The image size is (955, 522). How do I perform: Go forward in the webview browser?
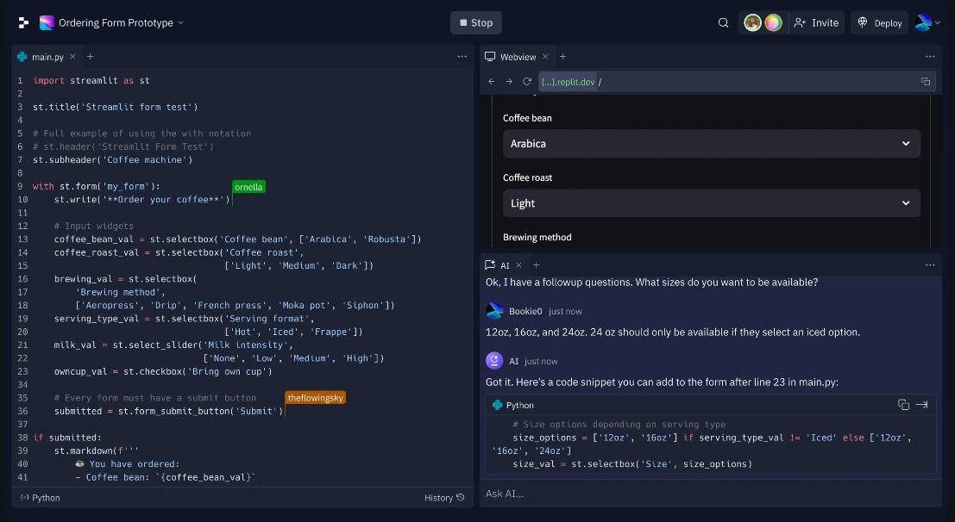tap(509, 82)
